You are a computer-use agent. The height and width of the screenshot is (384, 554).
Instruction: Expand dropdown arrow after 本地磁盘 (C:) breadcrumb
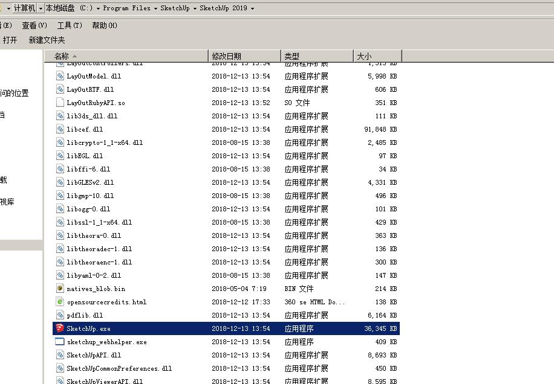(98, 8)
